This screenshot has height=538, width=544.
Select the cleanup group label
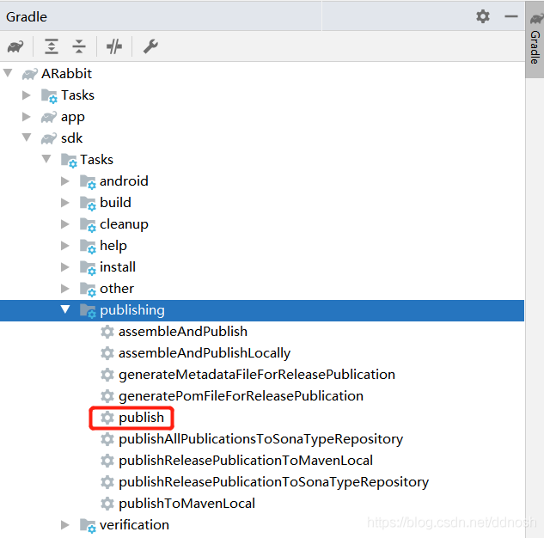click(x=124, y=224)
